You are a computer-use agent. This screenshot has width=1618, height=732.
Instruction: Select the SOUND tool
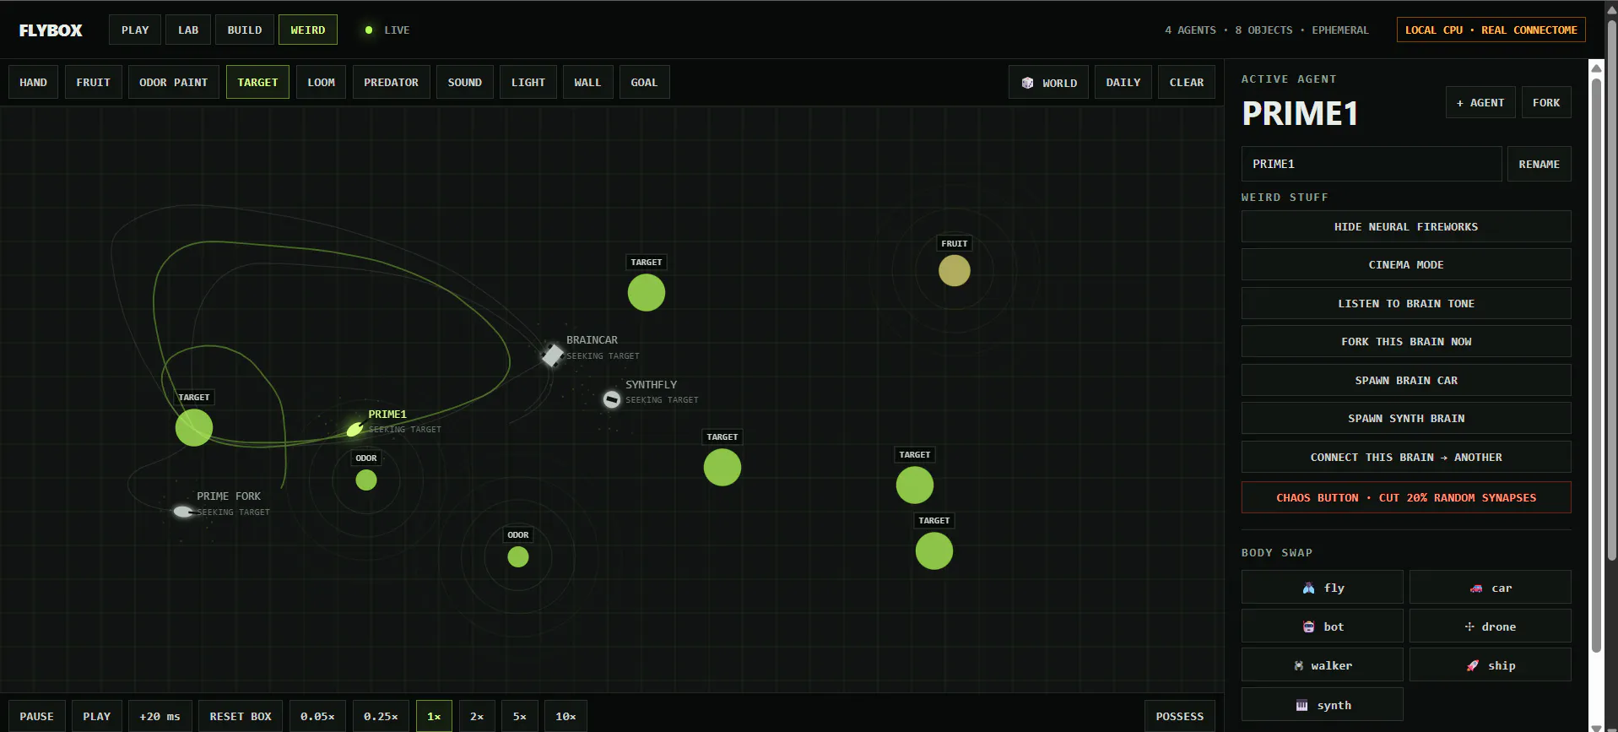pos(465,82)
